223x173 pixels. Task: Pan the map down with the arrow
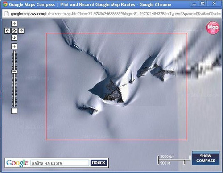click(x=14, y=37)
